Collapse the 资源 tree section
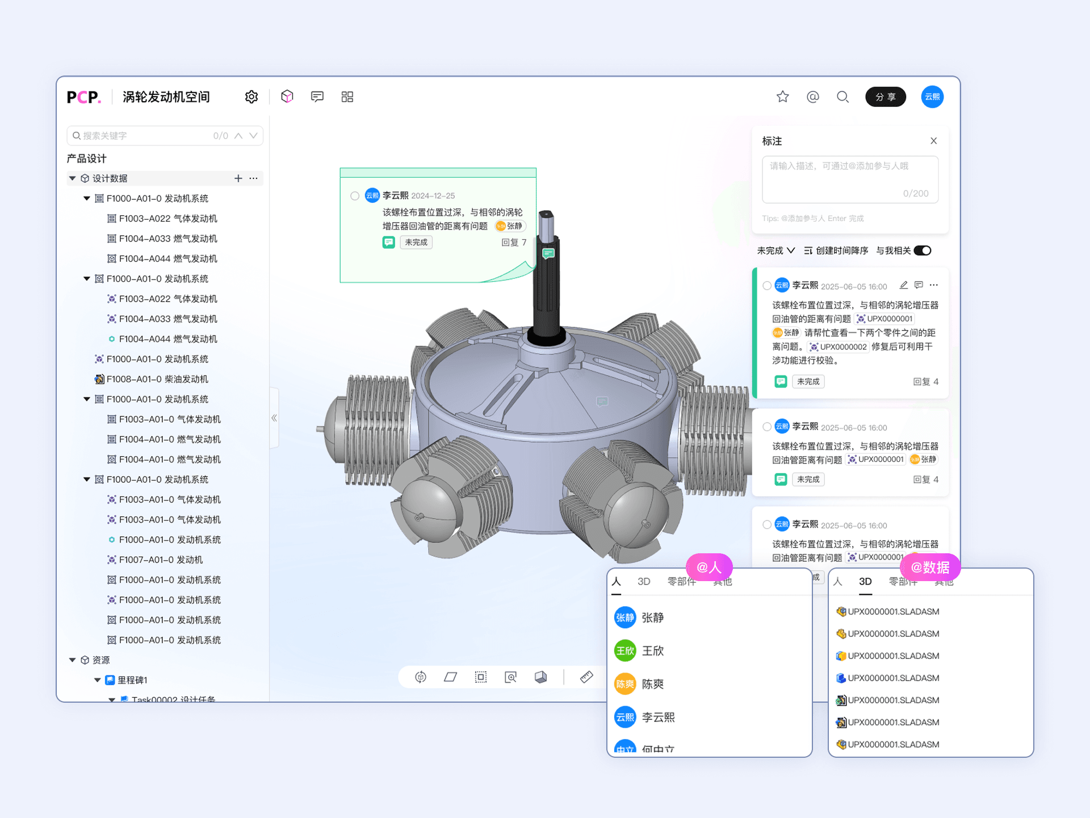The image size is (1090, 818). click(x=73, y=660)
